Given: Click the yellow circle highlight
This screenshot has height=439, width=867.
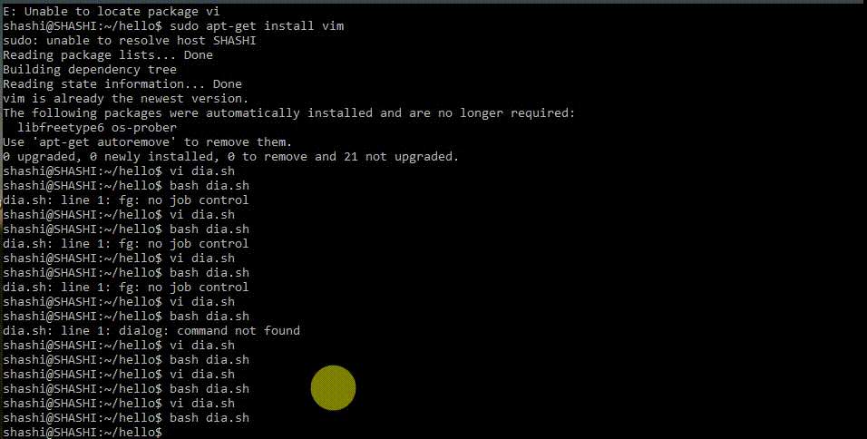Looking at the screenshot, I should [x=333, y=388].
